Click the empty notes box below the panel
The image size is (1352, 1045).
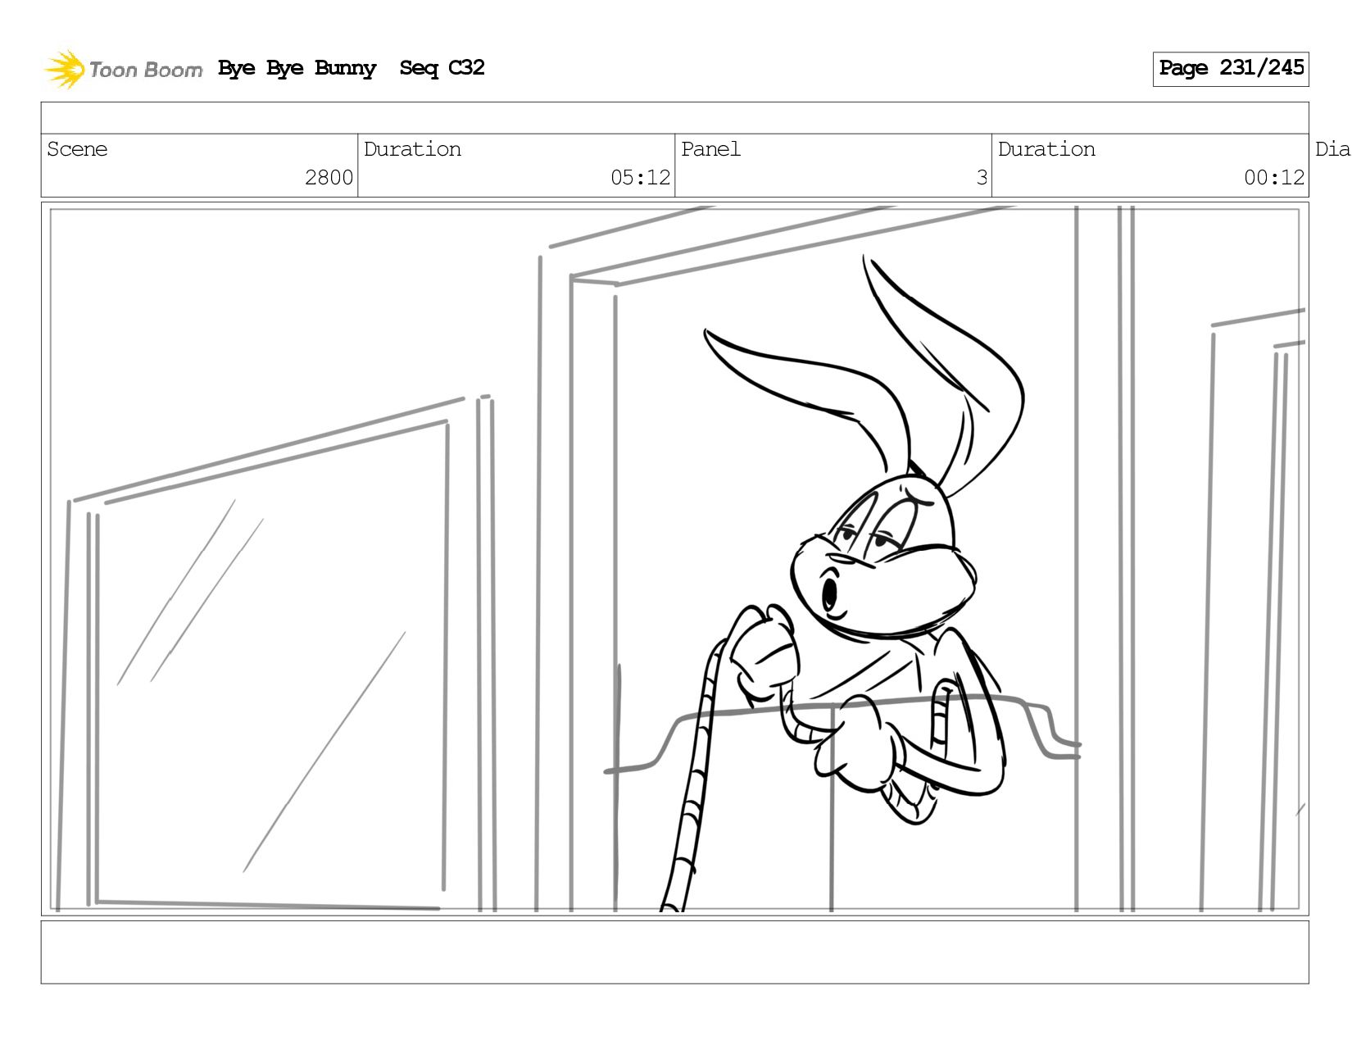tap(674, 952)
